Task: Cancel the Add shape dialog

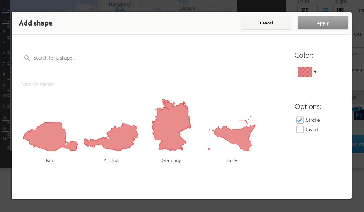Action: click(x=266, y=23)
